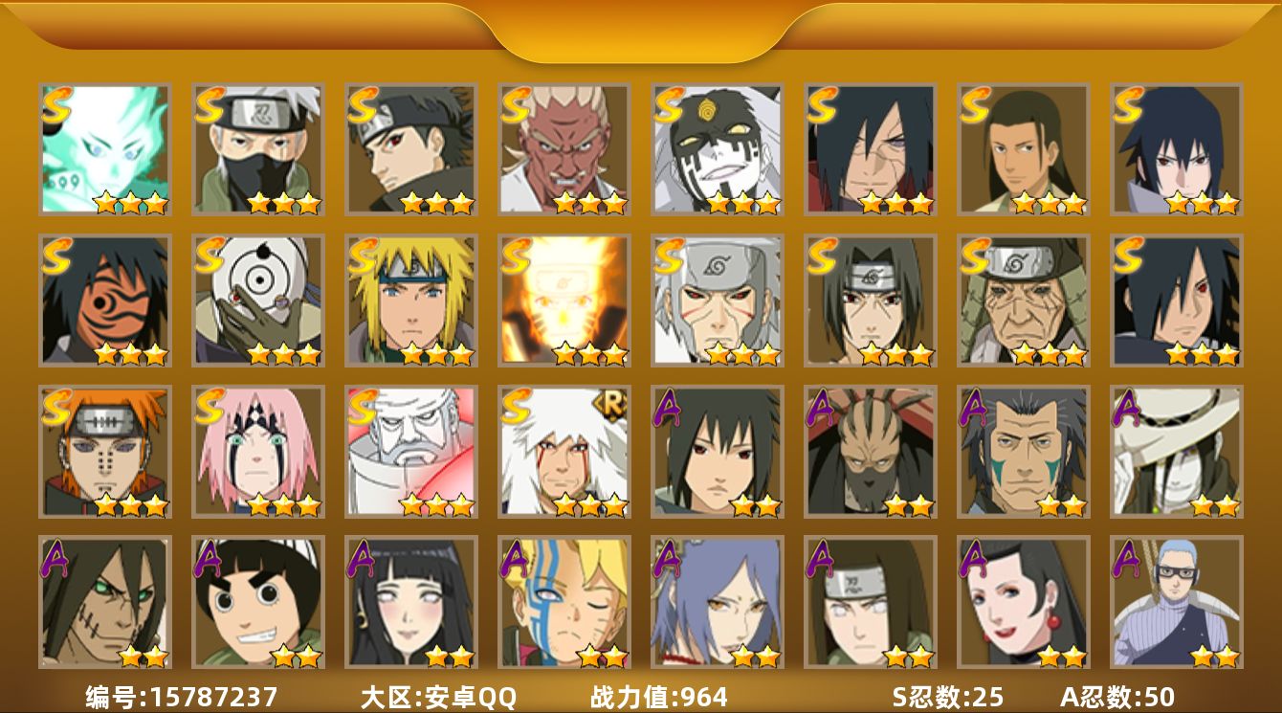
Task: Select the orange spiral mask character
Action: click(x=105, y=301)
